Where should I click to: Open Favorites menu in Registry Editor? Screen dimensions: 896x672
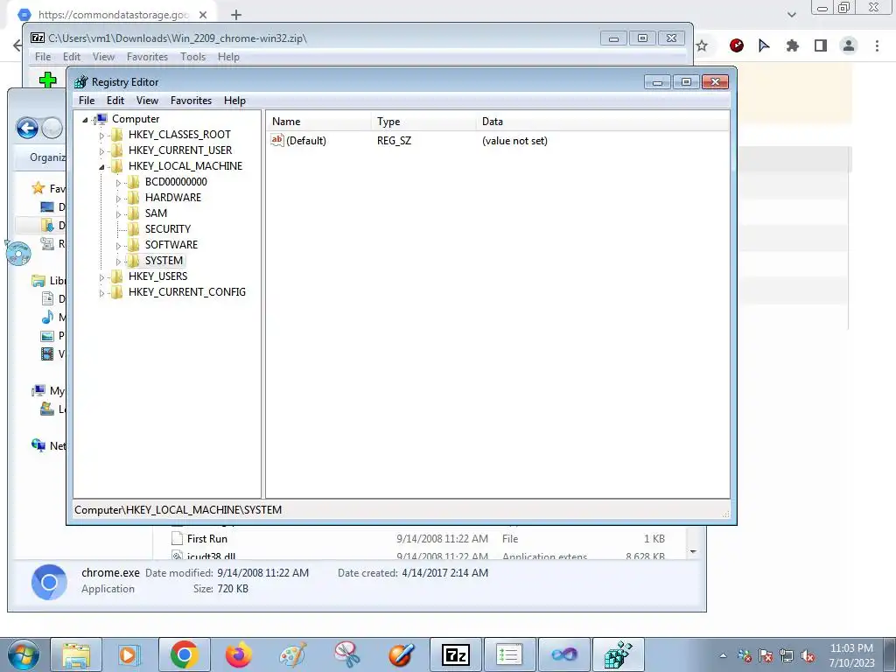click(191, 101)
